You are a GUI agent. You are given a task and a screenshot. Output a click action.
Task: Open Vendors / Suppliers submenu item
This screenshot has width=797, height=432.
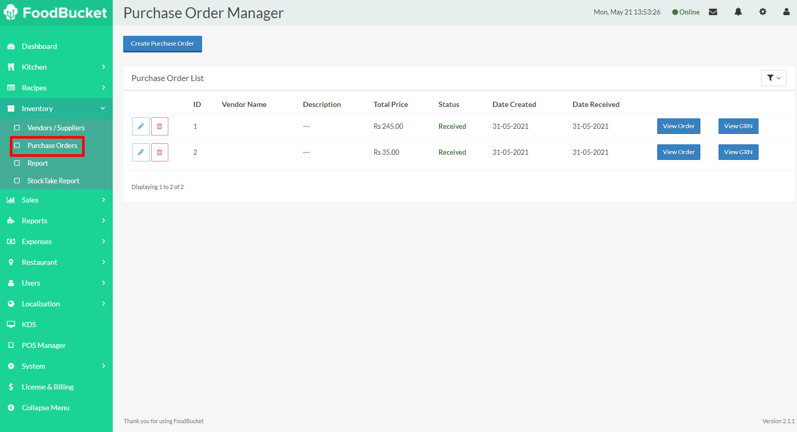click(x=56, y=128)
